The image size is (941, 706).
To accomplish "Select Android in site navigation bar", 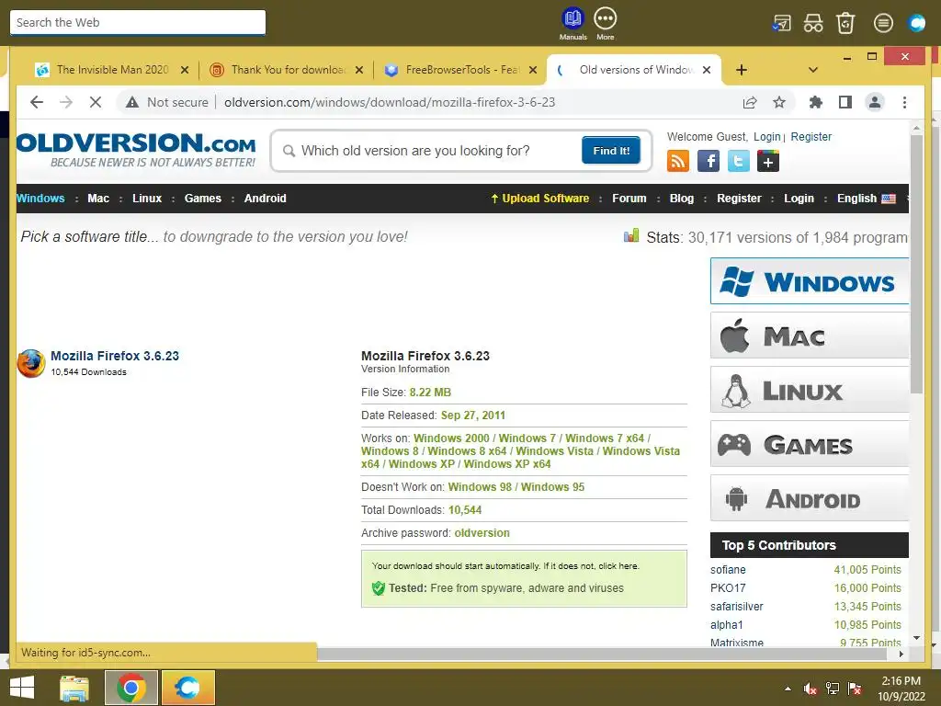I will click(266, 199).
